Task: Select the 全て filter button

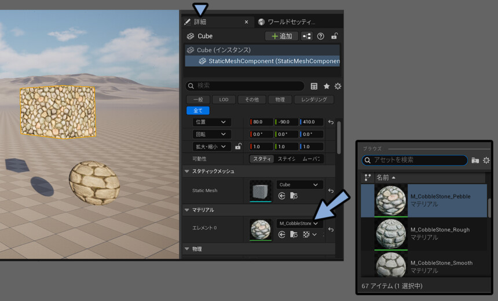Action: (198, 111)
